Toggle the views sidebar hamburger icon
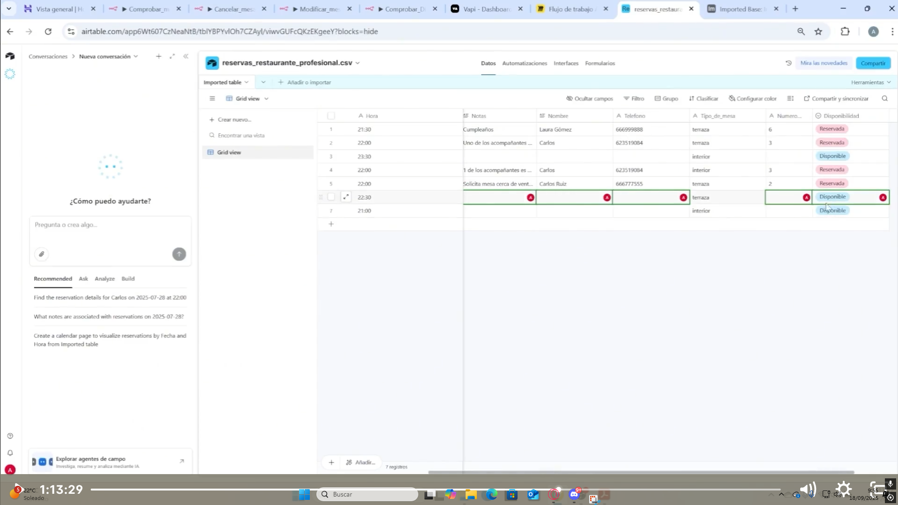This screenshot has height=505, width=898. (x=212, y=99)
